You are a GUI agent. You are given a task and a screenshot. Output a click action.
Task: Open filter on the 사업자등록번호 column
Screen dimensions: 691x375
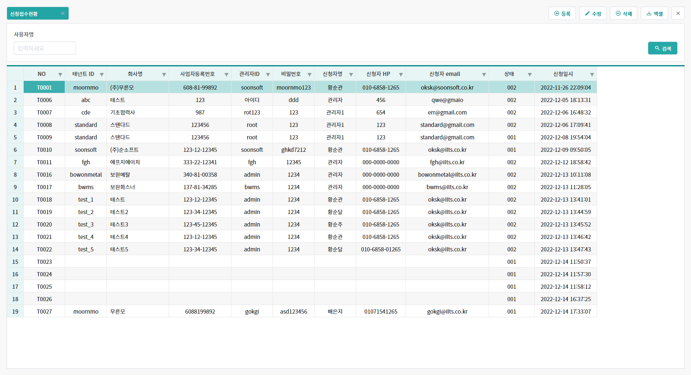(226, 75)
